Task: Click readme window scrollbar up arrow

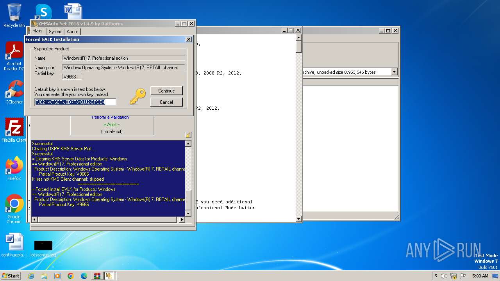Action: pyautogui.click(x=299, y=38)
